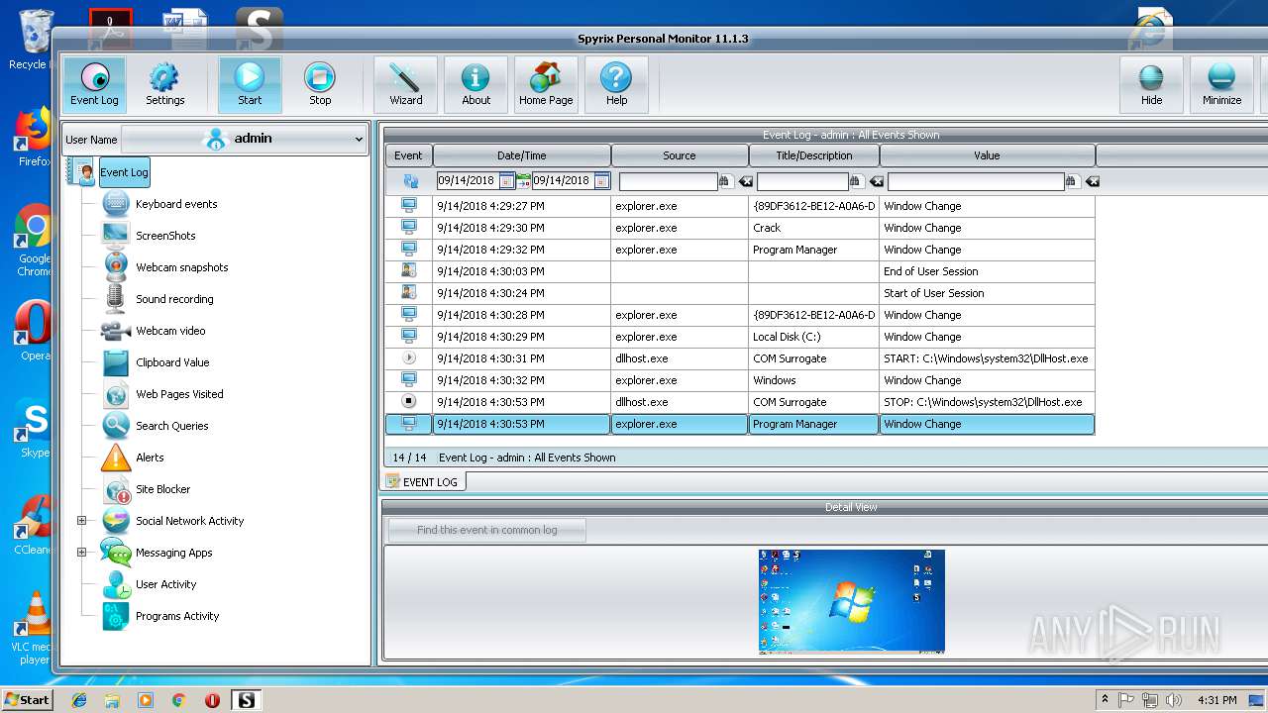
Task: Clear the Value filter
Action: tap(1092, 181)
